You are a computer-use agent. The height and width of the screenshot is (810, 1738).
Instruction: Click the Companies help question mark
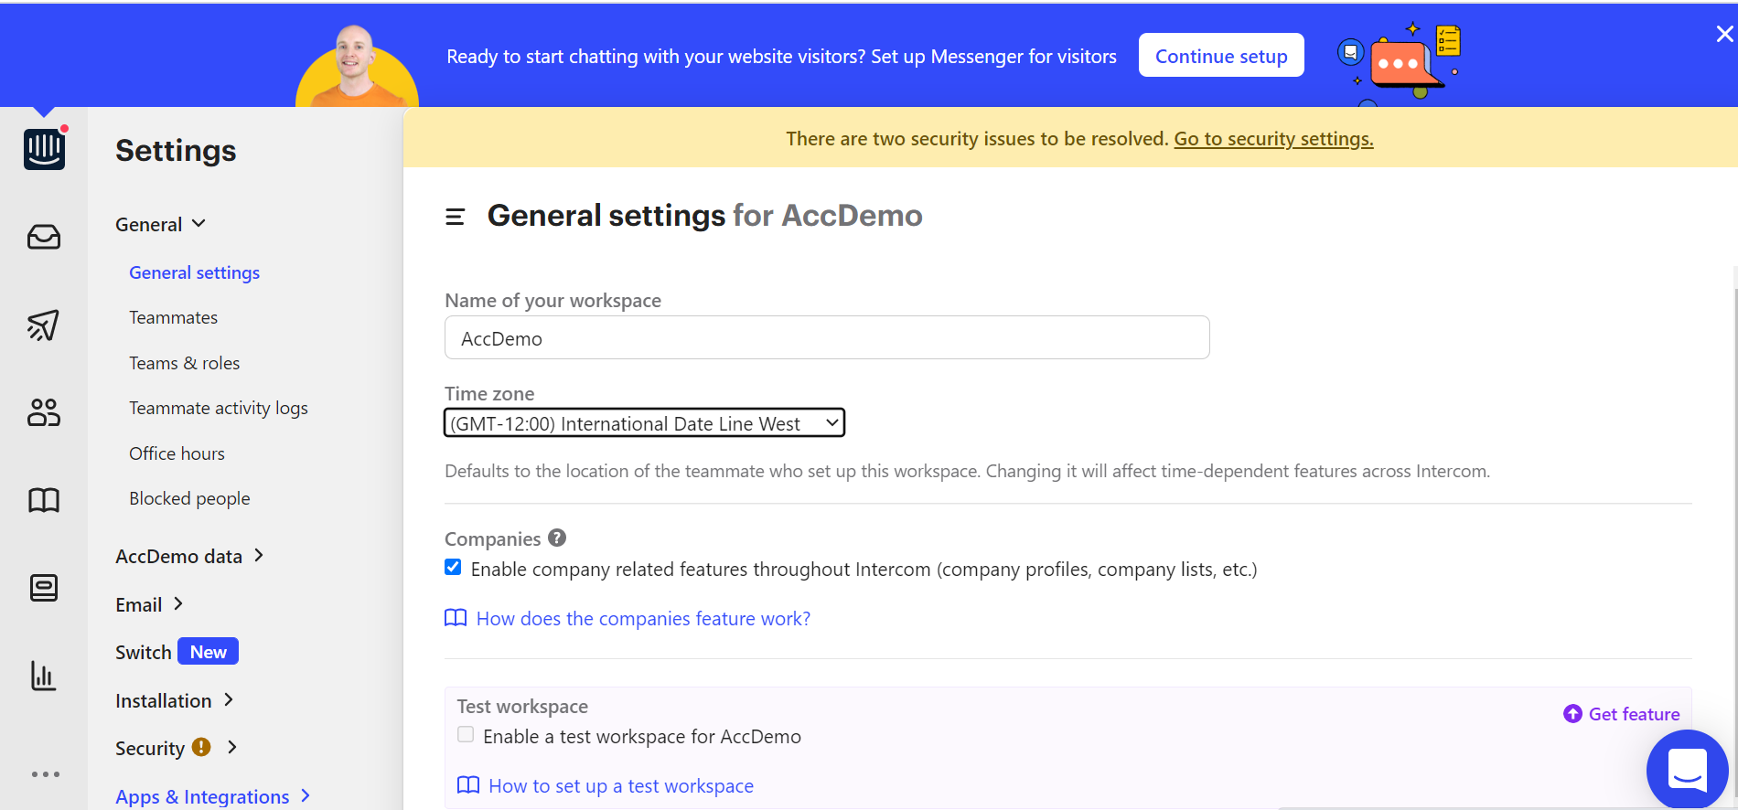tap(557, 538)
